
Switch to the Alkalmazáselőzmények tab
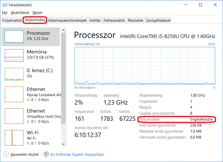[67, 20]
